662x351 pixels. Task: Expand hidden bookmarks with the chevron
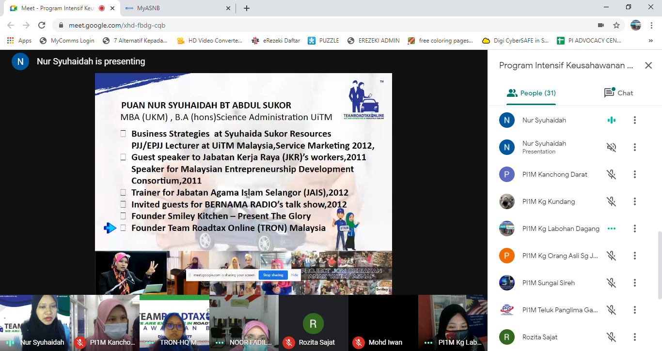click(x=650, y=41)
